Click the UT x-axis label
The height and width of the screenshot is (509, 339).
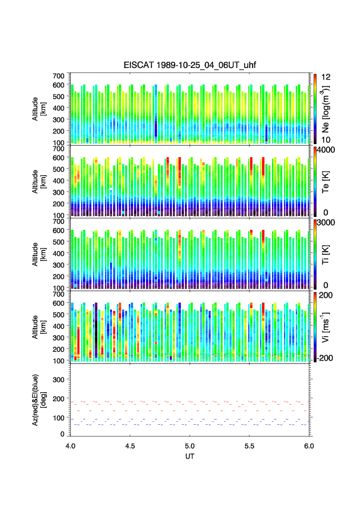pyautogui.click(x=190, y=456)
